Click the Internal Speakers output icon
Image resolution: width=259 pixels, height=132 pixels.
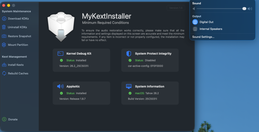coord(195,29)
